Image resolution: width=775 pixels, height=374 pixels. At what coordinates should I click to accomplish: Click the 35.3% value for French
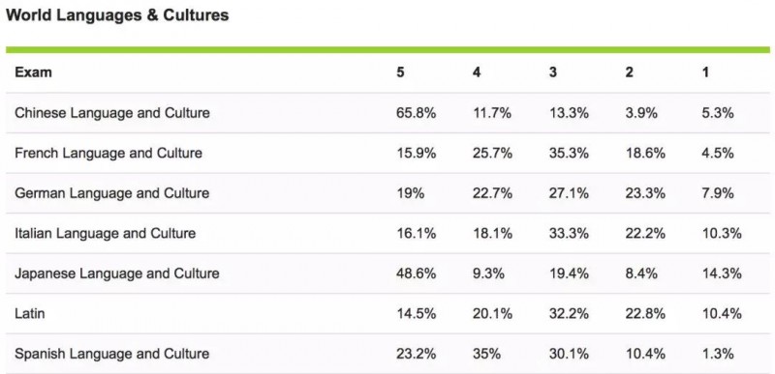click(569, 154)
